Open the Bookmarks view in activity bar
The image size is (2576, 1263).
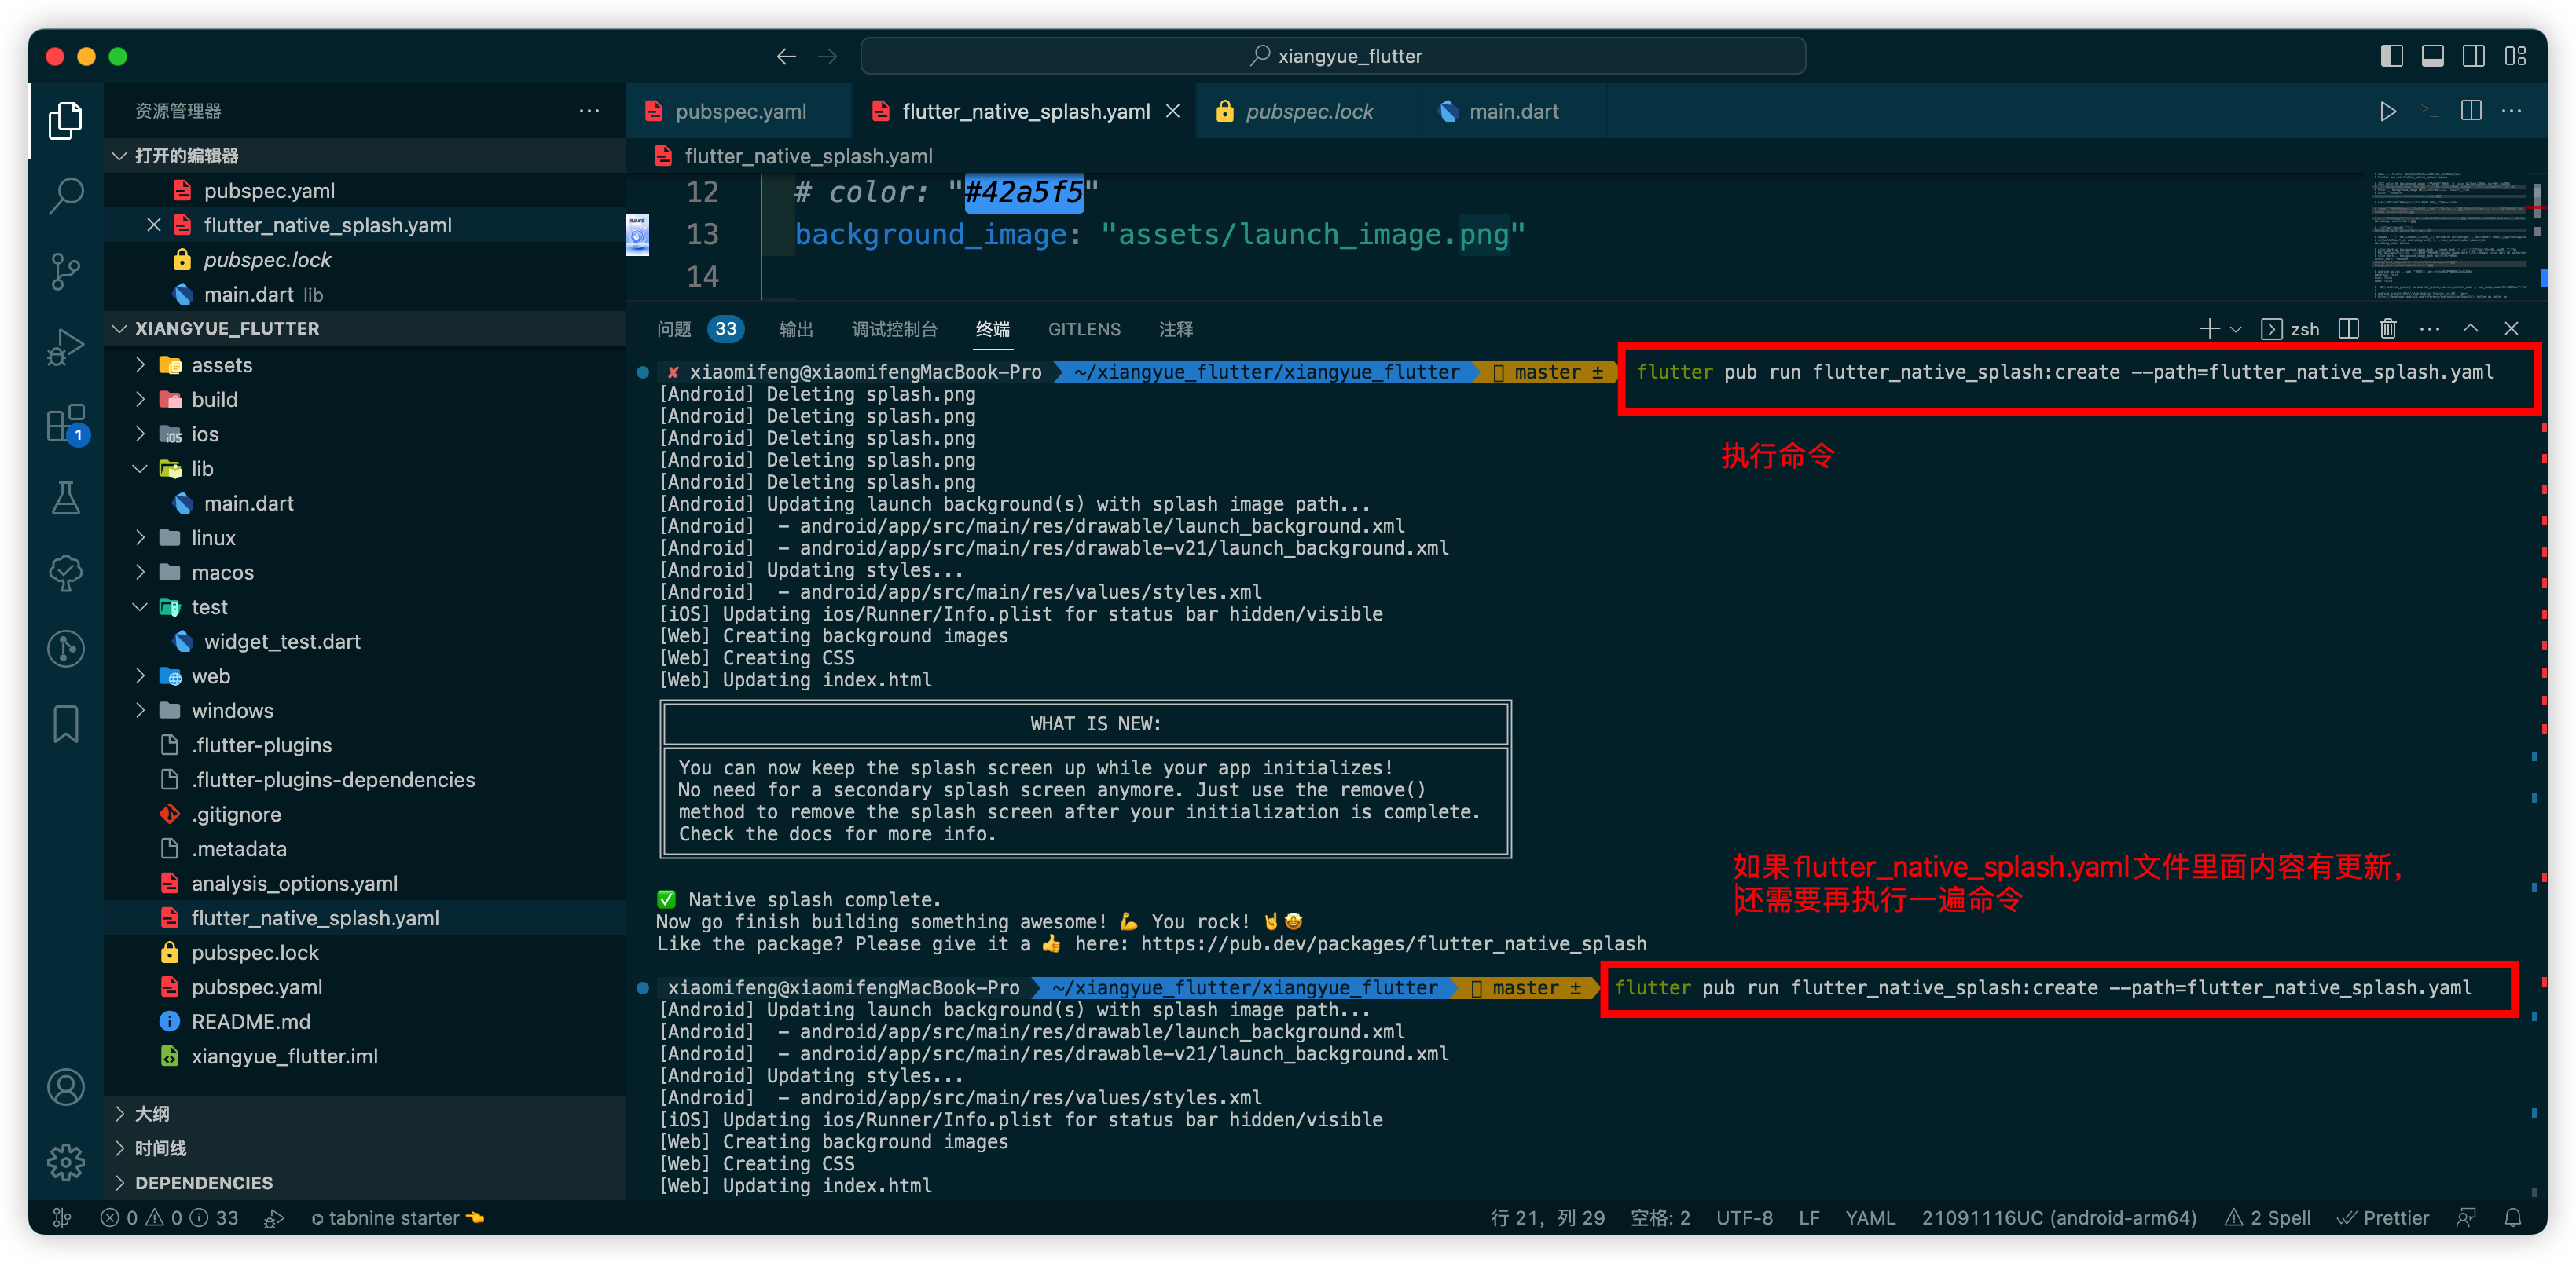(x=66, y=724)
